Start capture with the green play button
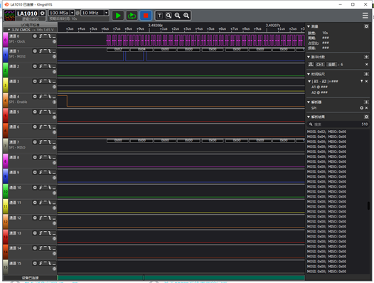 (118, 16)
